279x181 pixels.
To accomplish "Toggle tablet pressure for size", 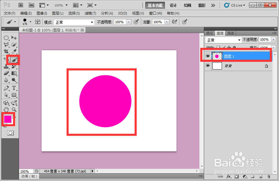I will pyautogui.click(x=185, y=22).
